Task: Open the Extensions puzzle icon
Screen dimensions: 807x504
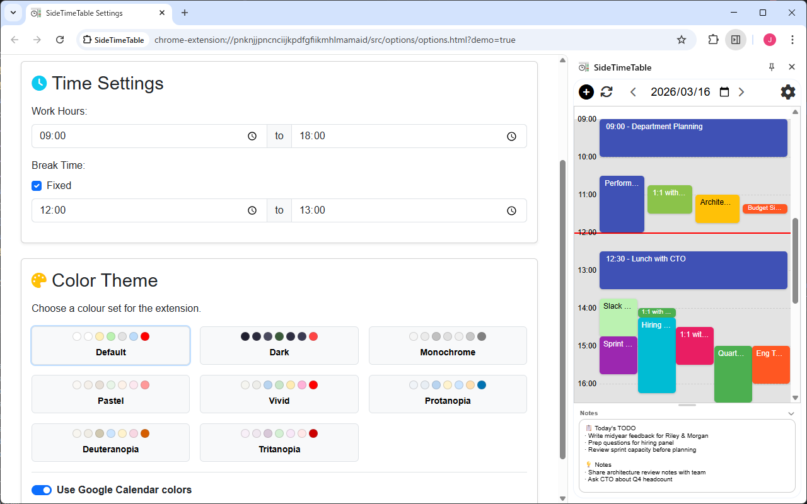Action: [713, 40]
